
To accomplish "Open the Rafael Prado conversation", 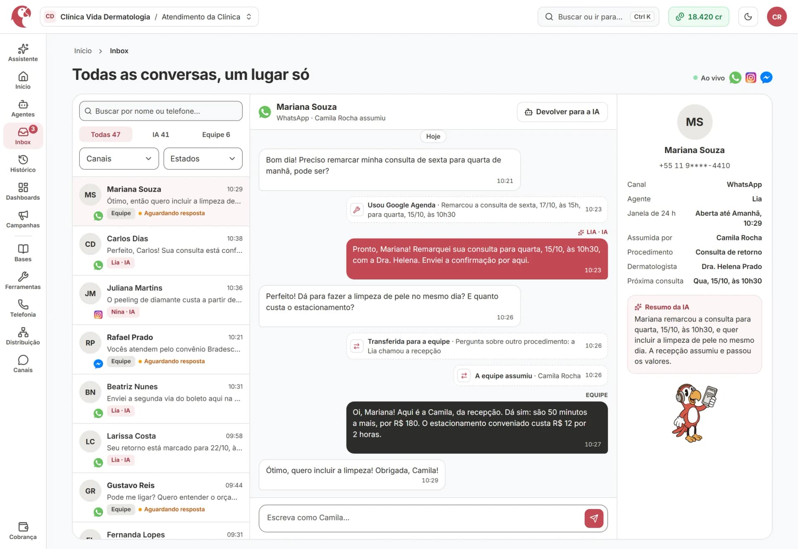I will pos(161,349).
